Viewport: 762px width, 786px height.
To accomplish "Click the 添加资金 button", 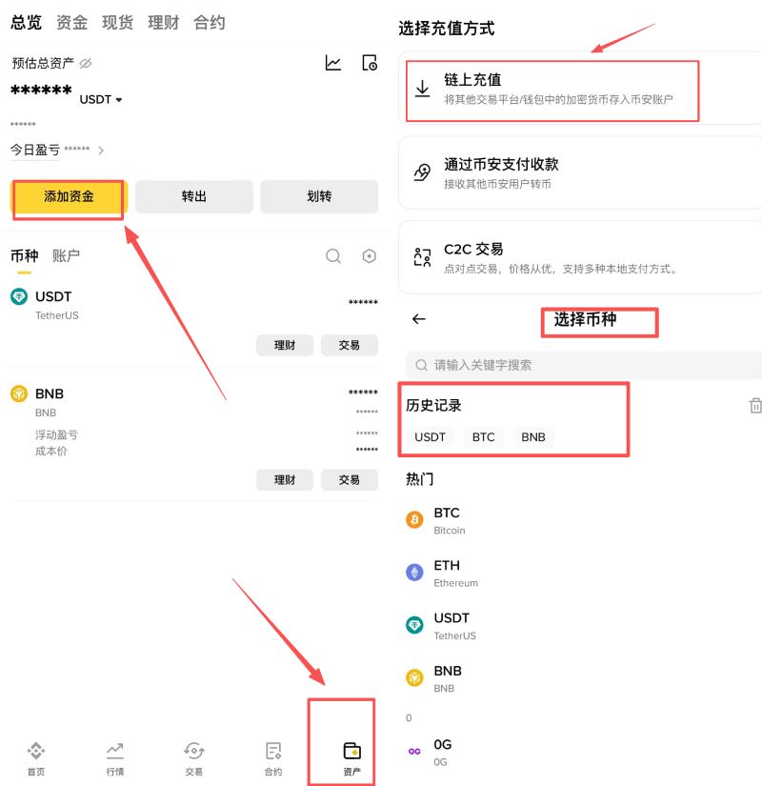I will coord(68,198).
